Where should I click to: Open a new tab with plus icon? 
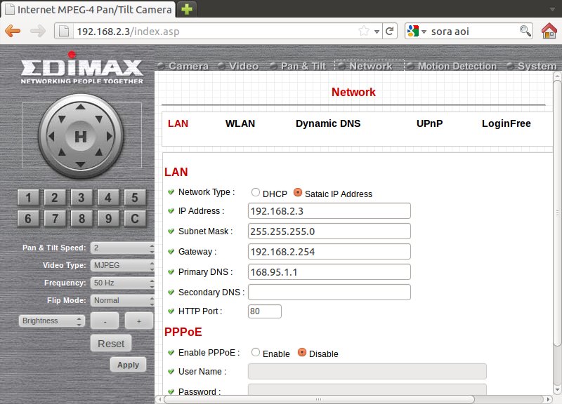point(187,9)
